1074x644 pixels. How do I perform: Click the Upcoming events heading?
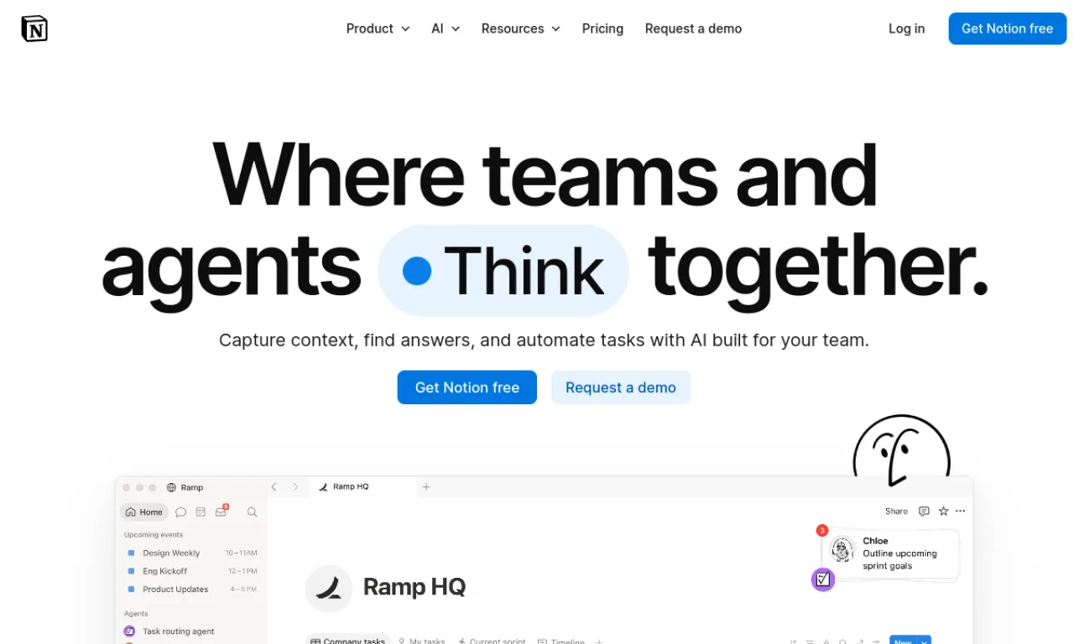pyautogui.click(x=154, y=535)
